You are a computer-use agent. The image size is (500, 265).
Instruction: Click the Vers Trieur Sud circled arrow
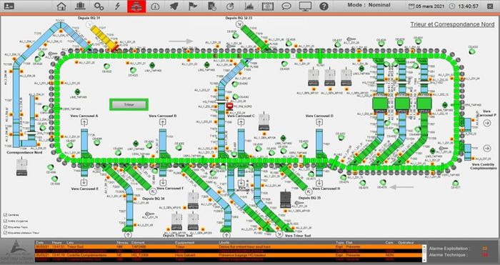pos(280,234)
